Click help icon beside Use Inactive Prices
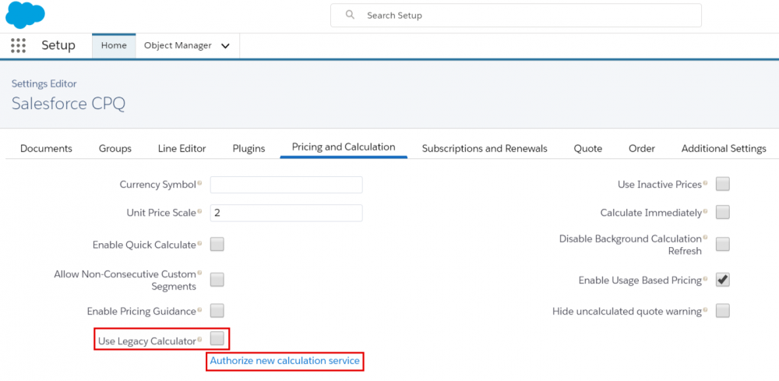The width and height of the screenshot is (779, 381). click(705, 183)
